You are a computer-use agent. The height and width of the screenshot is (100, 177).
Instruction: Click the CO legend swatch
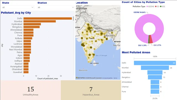click(x=156, y=6)
